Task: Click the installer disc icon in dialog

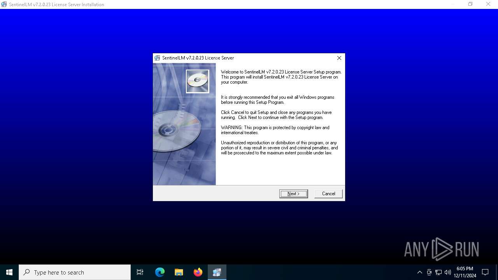Action: [x=198, y=81]
